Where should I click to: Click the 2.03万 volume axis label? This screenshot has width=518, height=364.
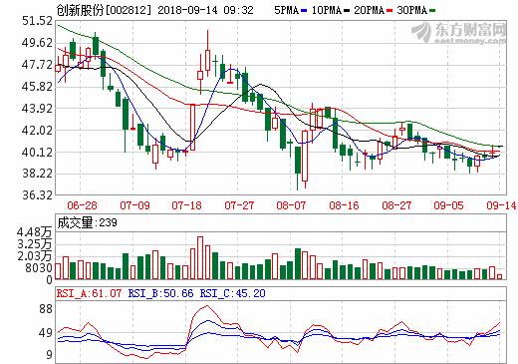(35, 256)
